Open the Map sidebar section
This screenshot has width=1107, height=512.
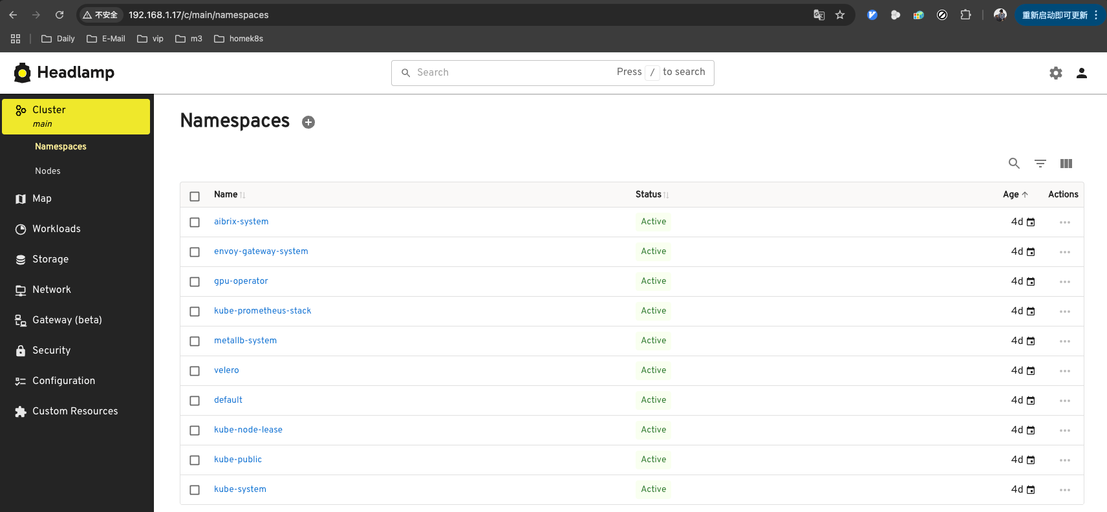(x=42, y=199)
